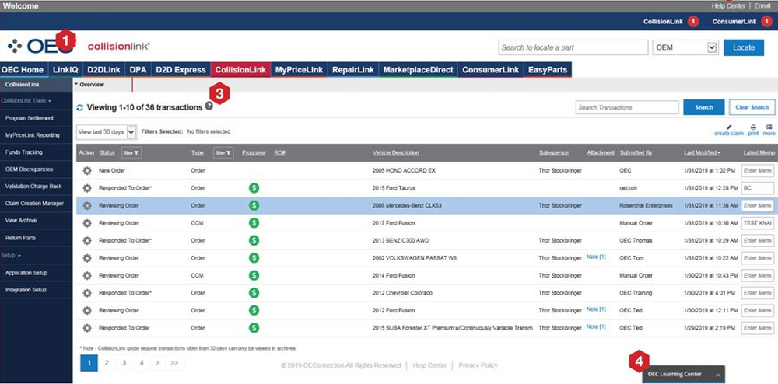The height and width of the screenshot is (384, 778).
Task: Open action gear for 2012 Ford Fusion
Action: pos(87,311)
